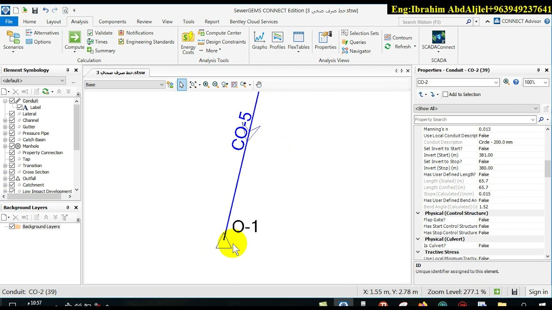Open Engineering Standards
This screenshot has height=310, width=552.
tap(146, 42)
